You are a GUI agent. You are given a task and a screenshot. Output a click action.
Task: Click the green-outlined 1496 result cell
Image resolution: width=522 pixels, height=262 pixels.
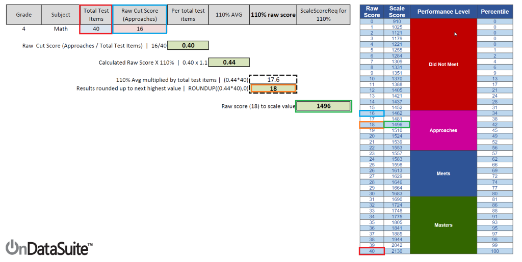[323, 106]
